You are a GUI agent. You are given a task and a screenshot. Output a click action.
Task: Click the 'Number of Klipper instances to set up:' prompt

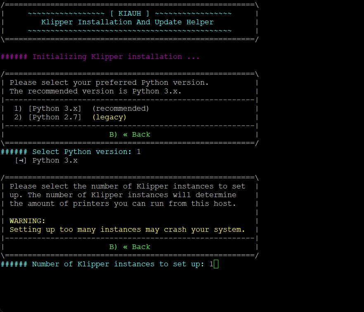pyautogui.click(x=102, y=264)
